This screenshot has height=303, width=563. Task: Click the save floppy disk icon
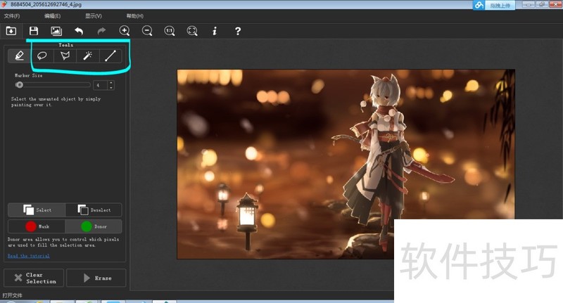tap(34, 31)
